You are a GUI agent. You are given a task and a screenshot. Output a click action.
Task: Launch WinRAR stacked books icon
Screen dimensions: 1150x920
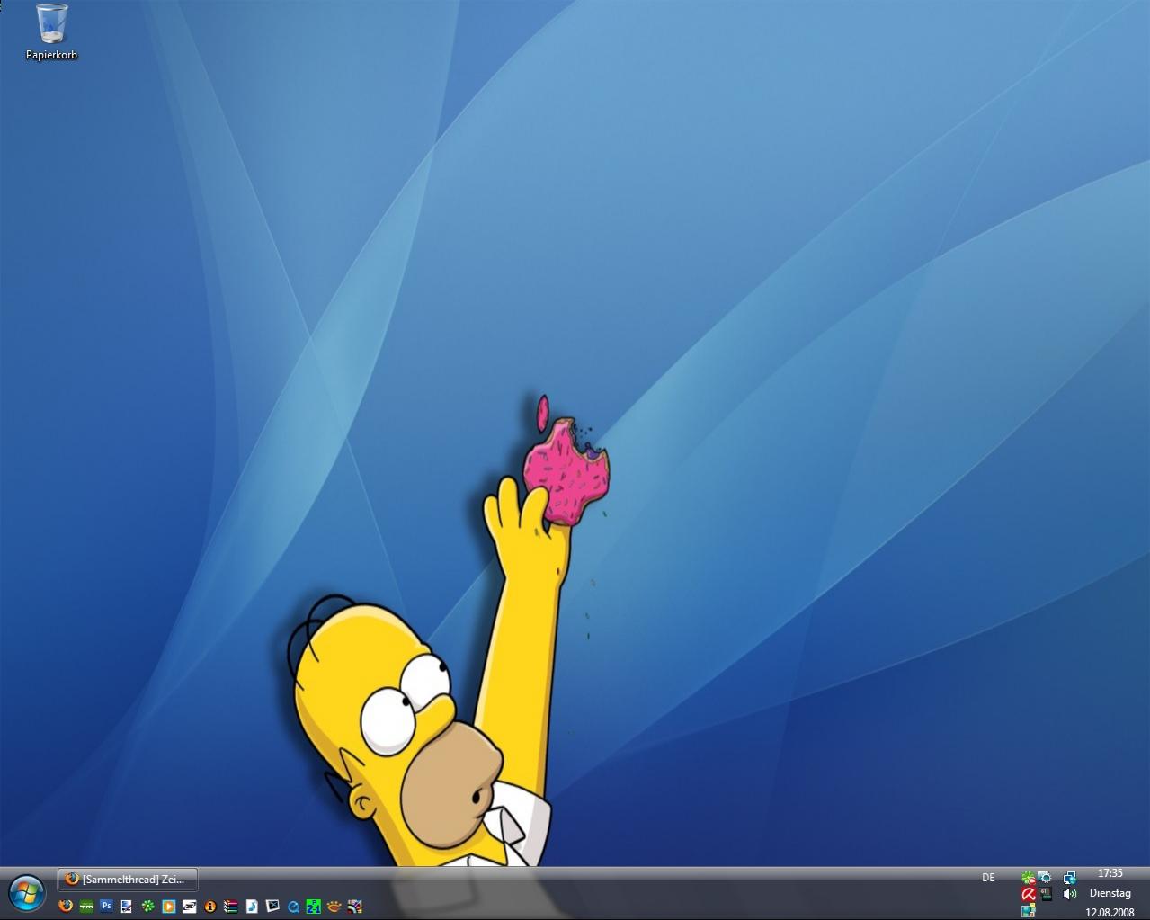(x=231, y=907)
